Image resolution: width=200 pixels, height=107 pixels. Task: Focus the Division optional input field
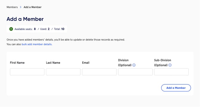tap(135, 72)
